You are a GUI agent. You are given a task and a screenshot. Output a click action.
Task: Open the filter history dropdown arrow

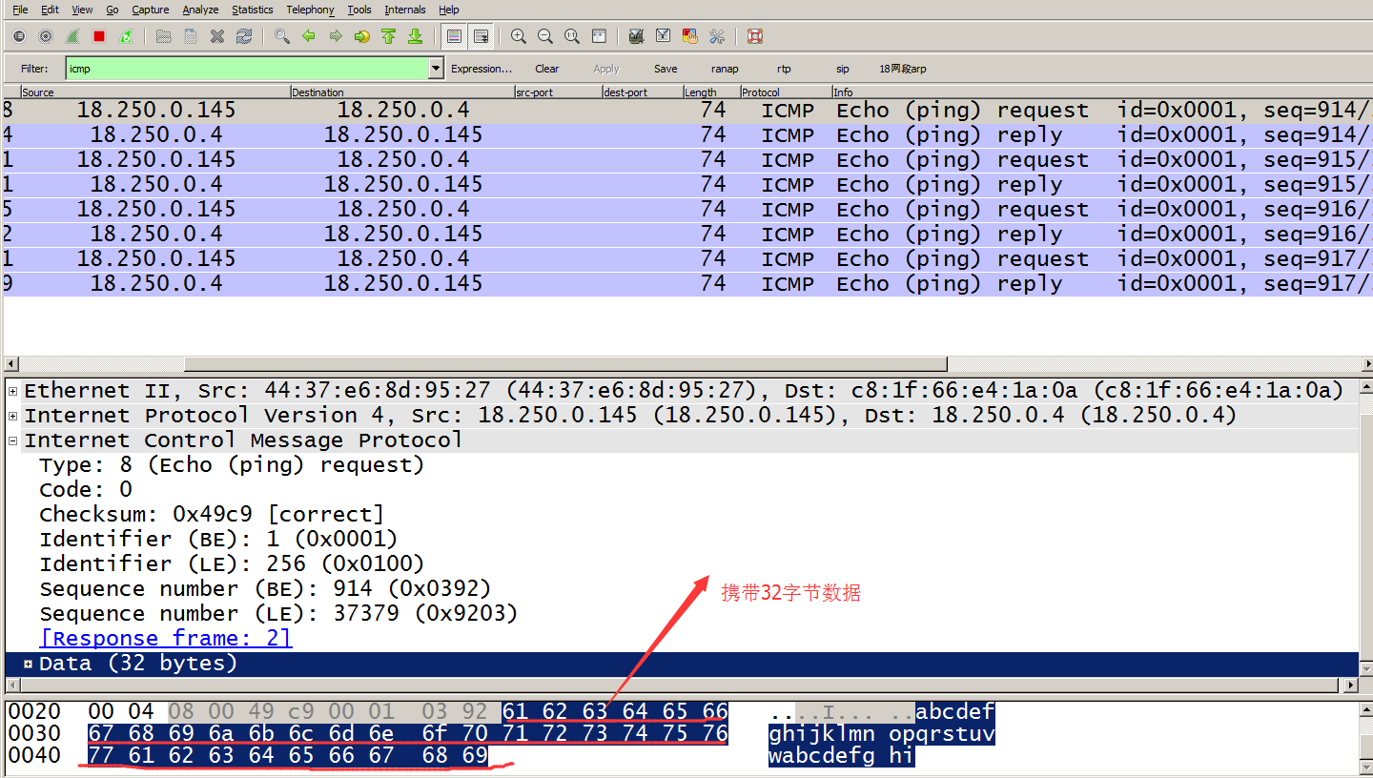click(437, 69)
